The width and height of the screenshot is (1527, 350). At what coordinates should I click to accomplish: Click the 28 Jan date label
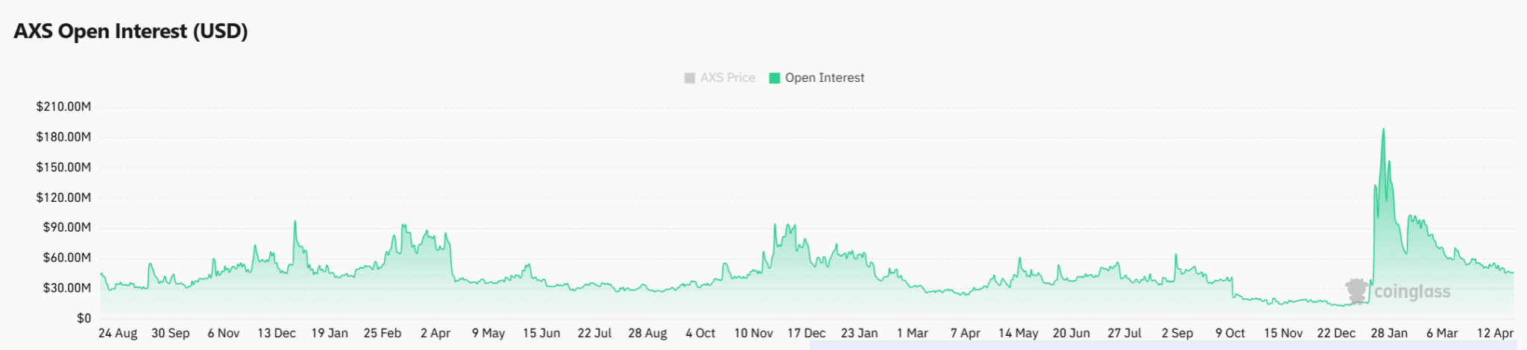(x=1389, y=333)
